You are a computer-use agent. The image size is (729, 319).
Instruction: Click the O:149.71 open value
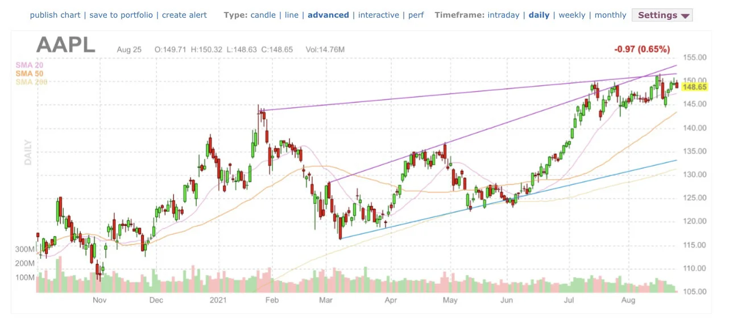point(171,50)
